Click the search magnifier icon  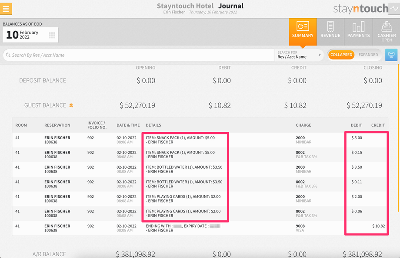pos(8,55)
